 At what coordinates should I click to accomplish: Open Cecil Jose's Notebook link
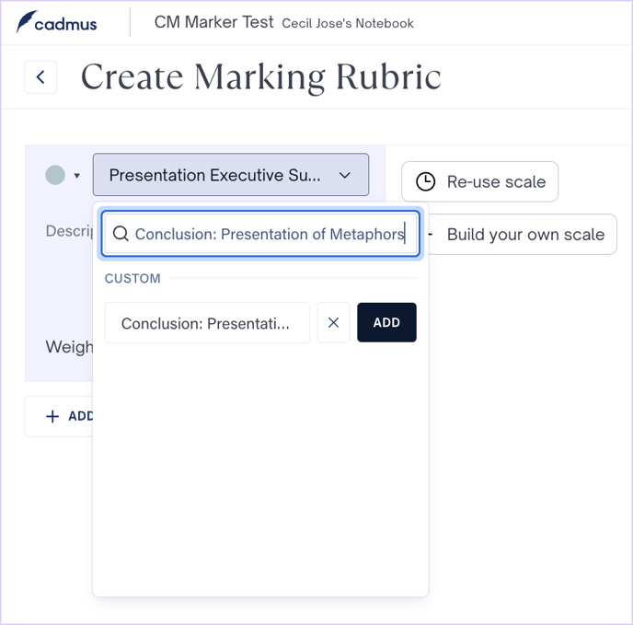pos(348,23)
